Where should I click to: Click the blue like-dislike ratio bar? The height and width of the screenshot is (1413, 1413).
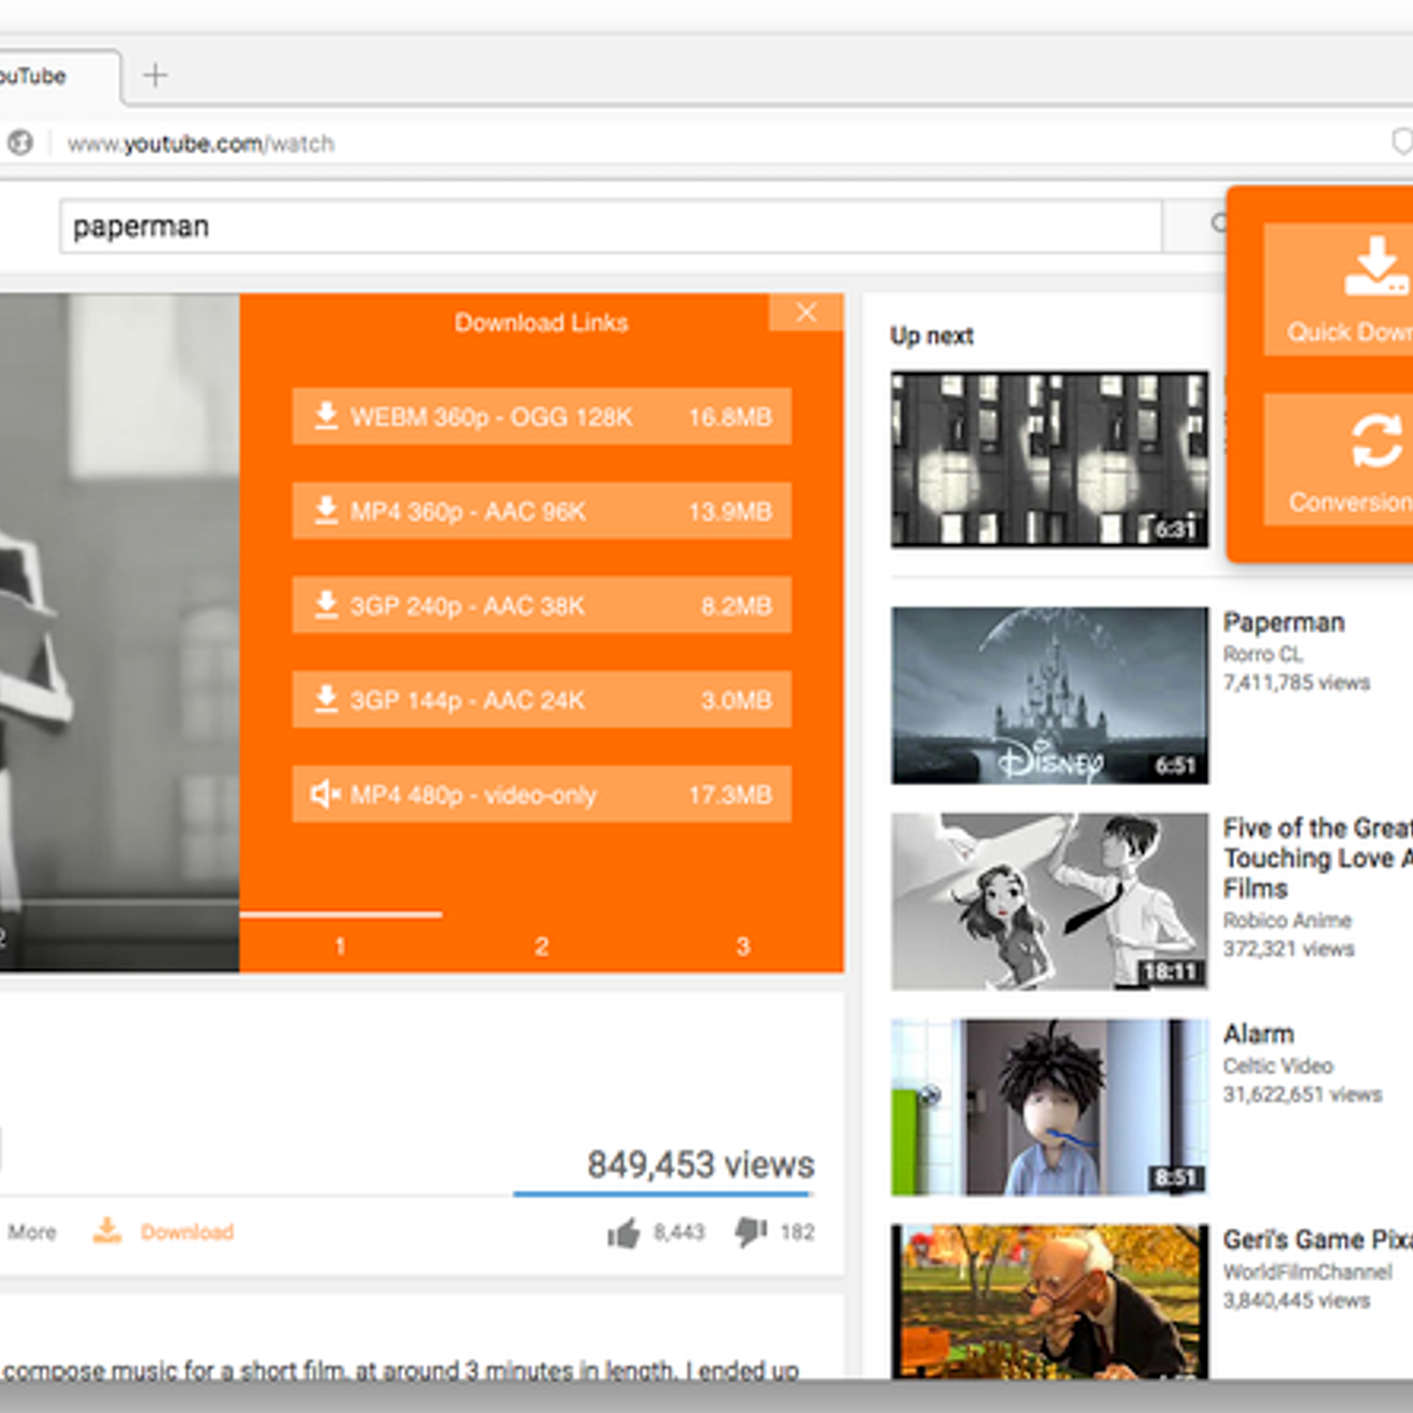point(662,1194)
